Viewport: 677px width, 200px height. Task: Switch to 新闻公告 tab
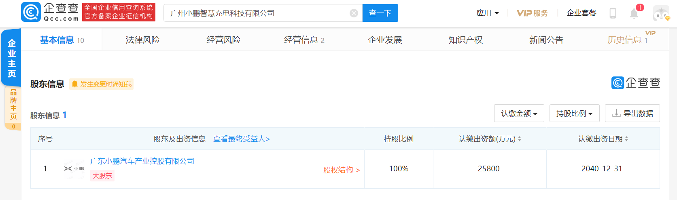[x=546, y=40]
